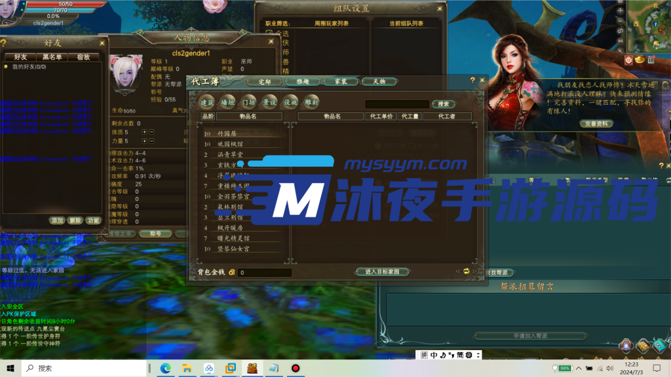
Task: Click the gold book icon at bottom right
Action: coord(643,346)
